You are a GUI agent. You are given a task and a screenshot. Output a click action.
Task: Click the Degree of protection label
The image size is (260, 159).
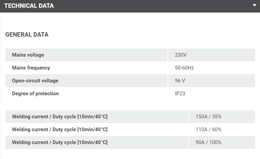[36, 94]
